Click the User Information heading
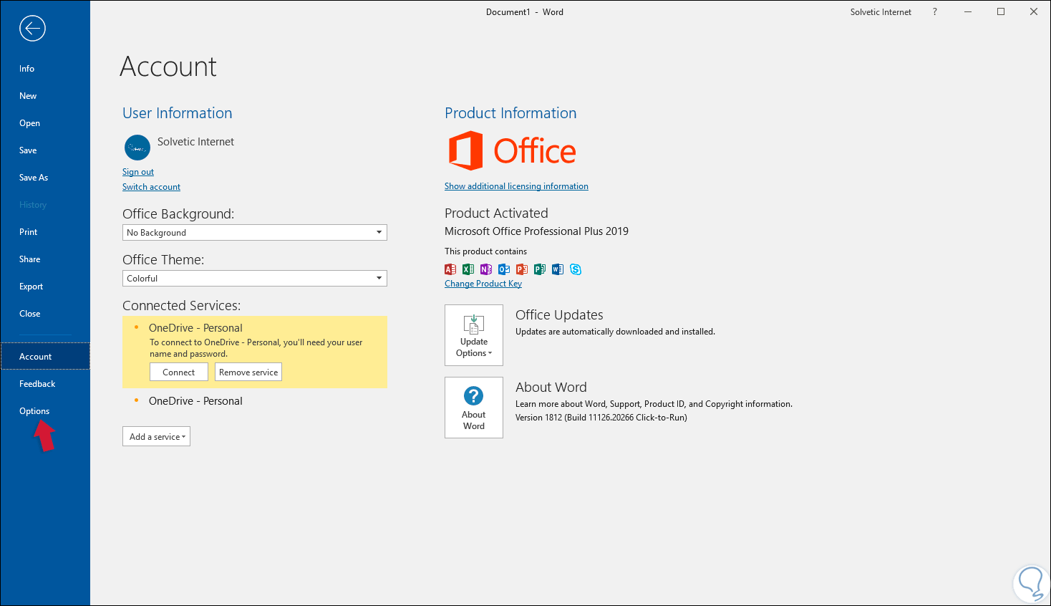The height and width of the screenshot is (606, 1051). pyautogui.click(x=178, y=113)
